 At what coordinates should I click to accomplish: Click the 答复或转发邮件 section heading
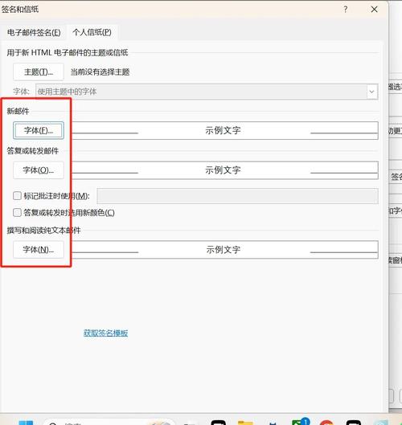33,151
